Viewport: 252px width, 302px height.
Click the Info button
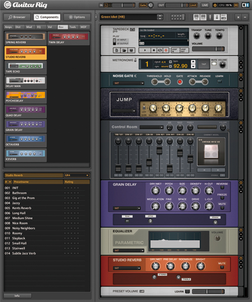[x=17, y=295]
